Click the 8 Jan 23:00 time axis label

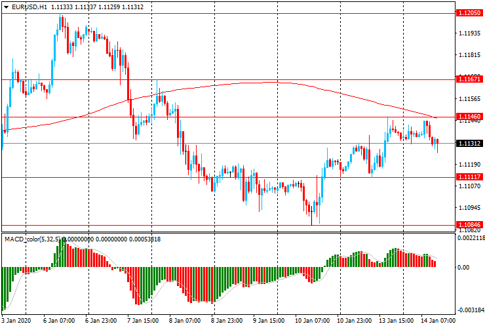click(227, 320)
